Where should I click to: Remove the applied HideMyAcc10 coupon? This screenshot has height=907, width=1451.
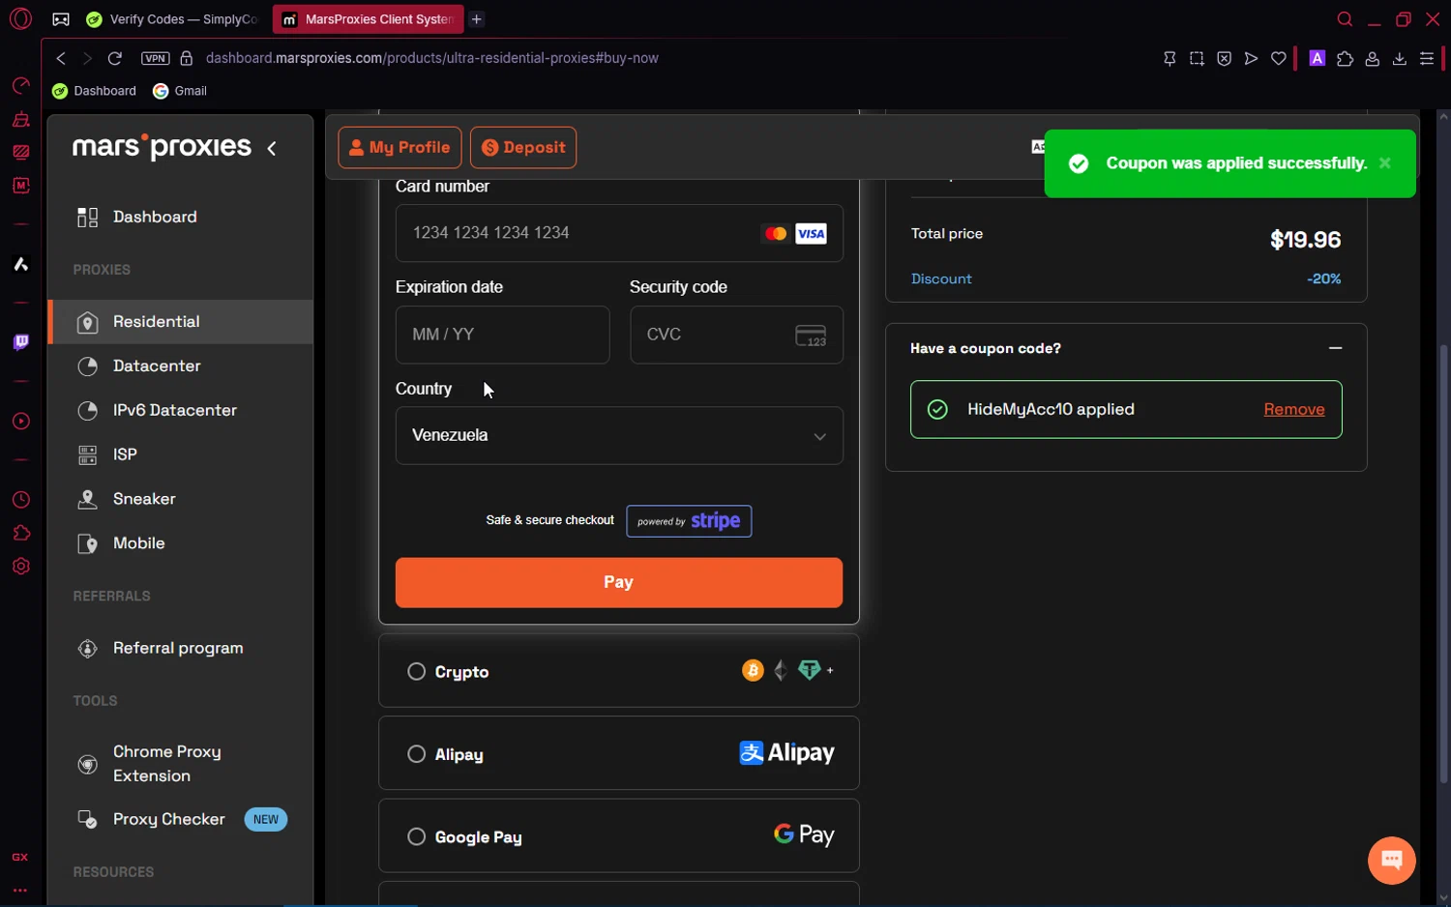[1294, 409]
